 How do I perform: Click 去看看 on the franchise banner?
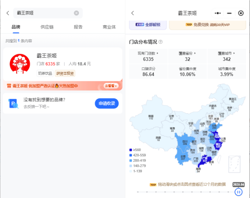coord(111,86)
